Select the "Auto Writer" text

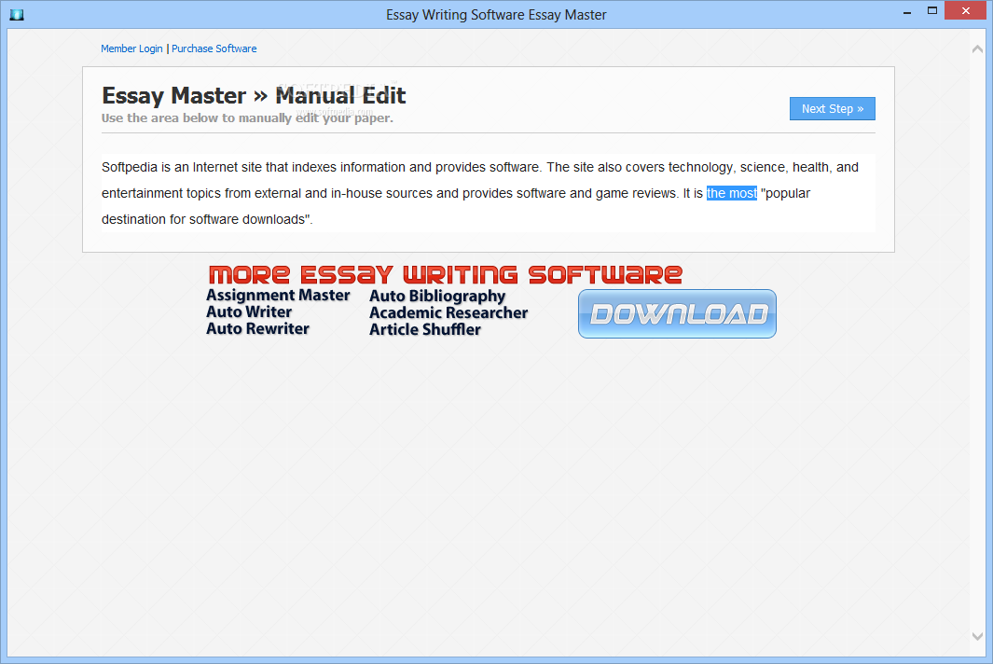pyautogui.click(x=249, y=311)
